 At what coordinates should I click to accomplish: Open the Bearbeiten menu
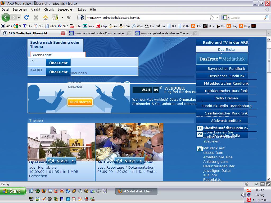coord(20,10)
